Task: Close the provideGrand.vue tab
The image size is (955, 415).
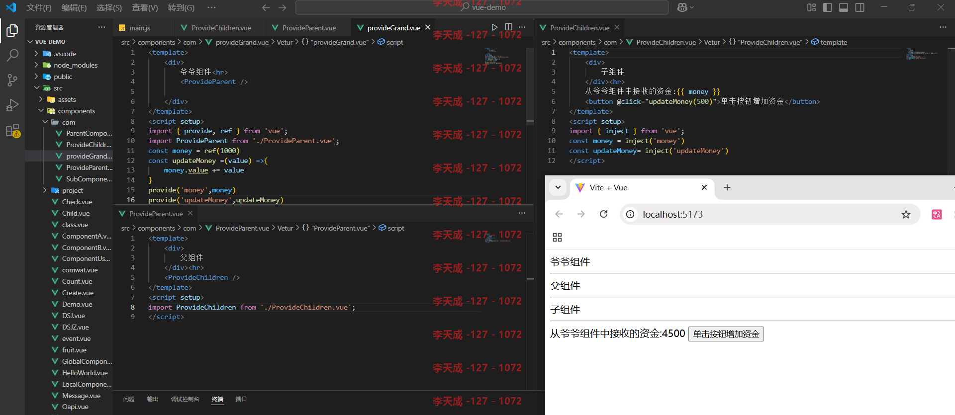Action: tap(427, 27)
